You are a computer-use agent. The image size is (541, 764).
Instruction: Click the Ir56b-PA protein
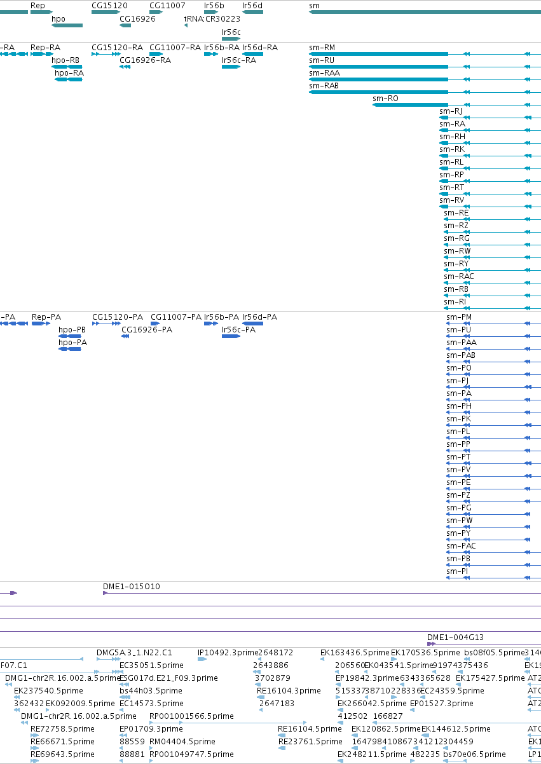211,324
